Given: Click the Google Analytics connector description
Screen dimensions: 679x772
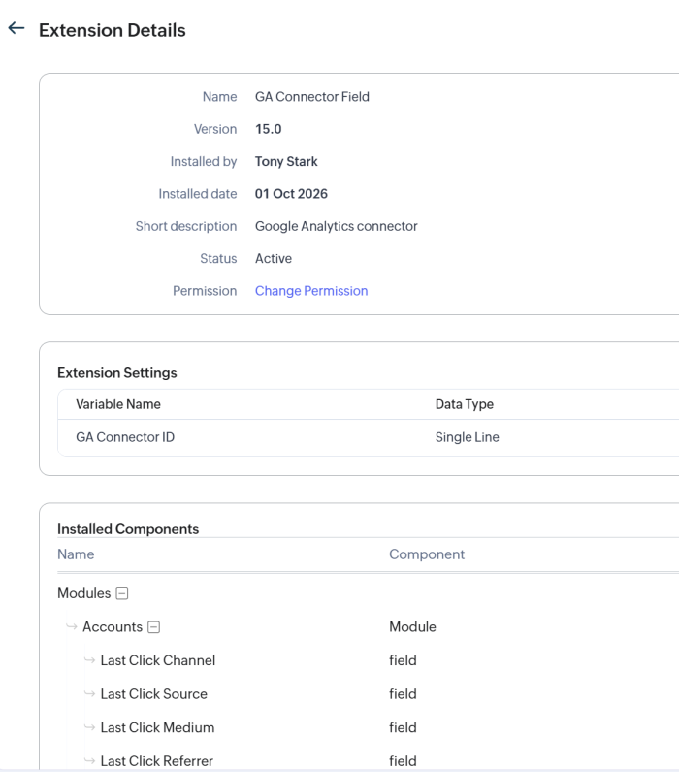Looking at the screenshot, I should (x=337, y=226).
